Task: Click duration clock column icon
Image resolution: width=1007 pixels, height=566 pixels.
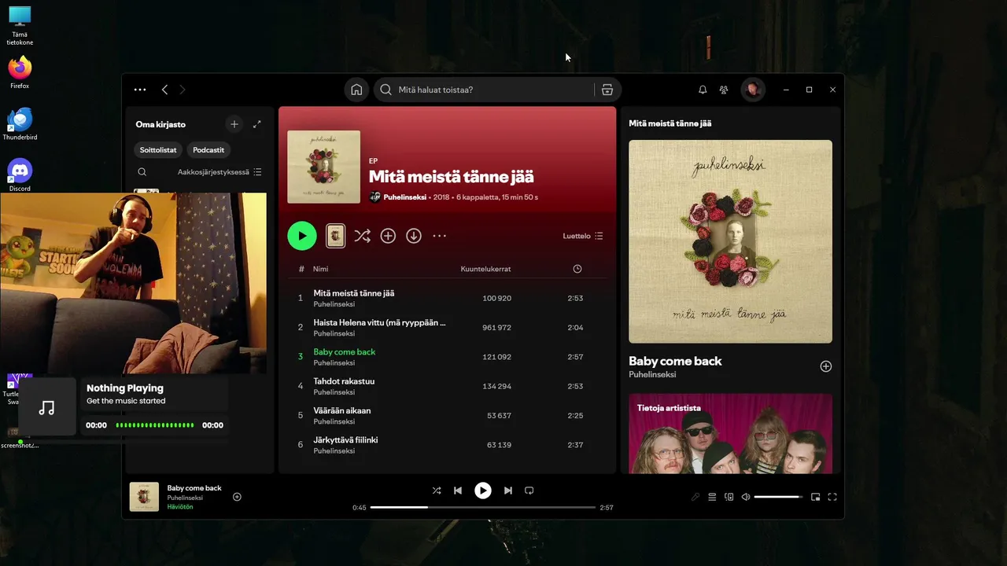Action: pos(577,269)
